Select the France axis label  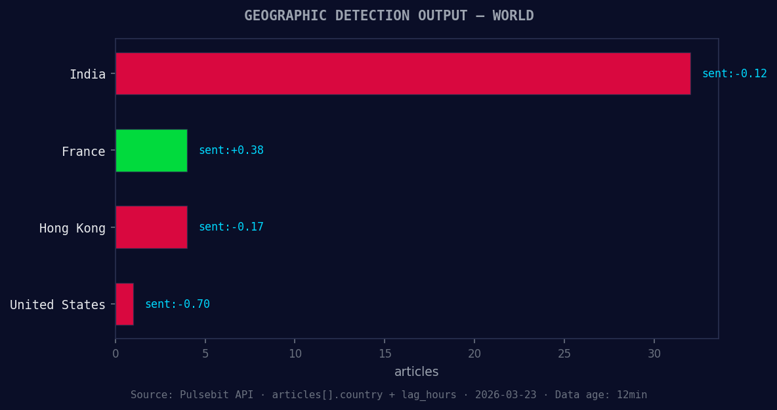[83, 151]
